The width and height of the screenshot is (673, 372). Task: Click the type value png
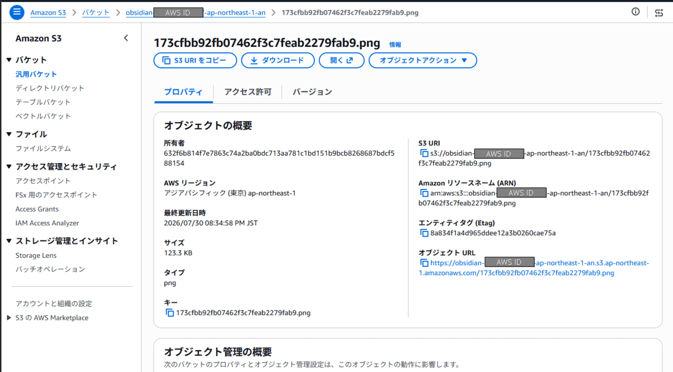170,283
